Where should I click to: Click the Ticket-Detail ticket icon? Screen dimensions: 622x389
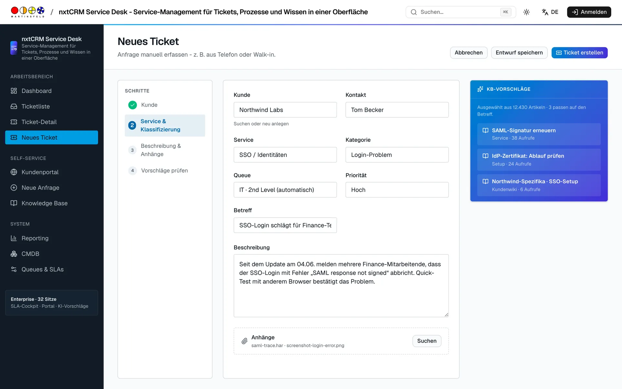point(14,122)
